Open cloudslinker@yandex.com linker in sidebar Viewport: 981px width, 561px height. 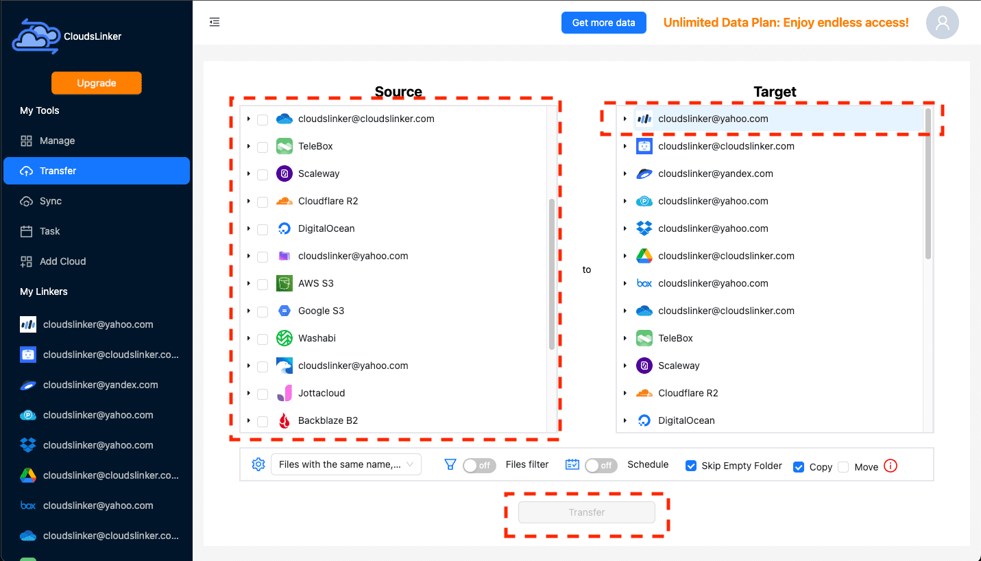tap(97, 385)
